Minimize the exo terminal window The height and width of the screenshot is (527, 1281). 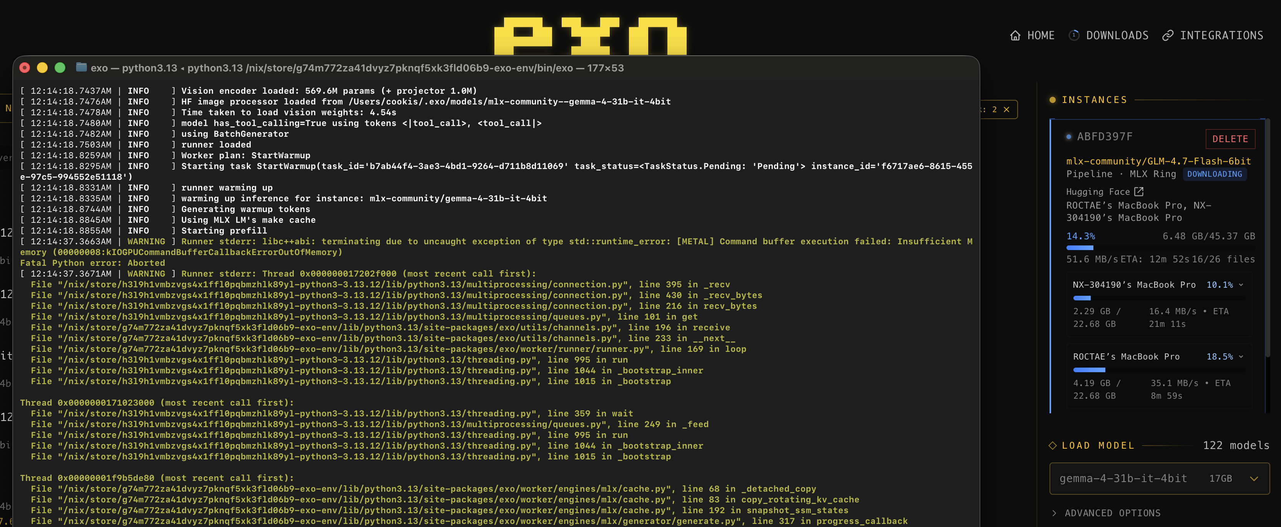pos(42,68)
